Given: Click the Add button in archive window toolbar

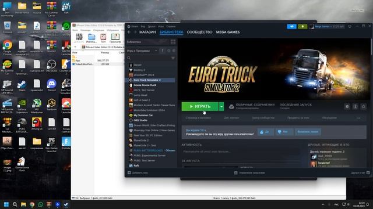Looking at the screenshot, I should 79,38.
